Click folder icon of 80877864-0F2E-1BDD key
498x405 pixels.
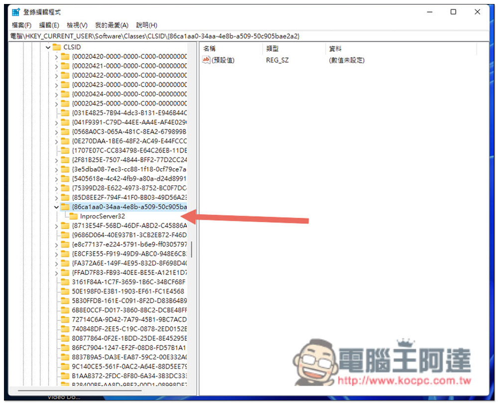[65, 338]
